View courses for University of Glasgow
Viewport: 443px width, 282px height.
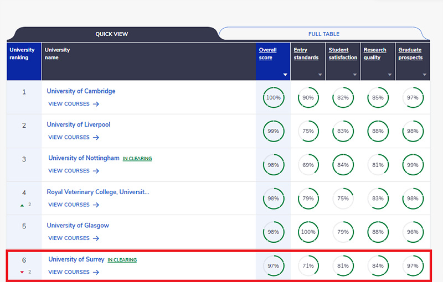74,238
